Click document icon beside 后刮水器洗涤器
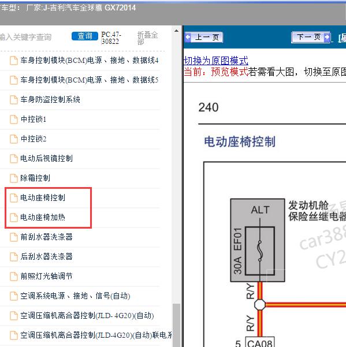This screenshot has height=347, width=346. (x=14, y=257)
